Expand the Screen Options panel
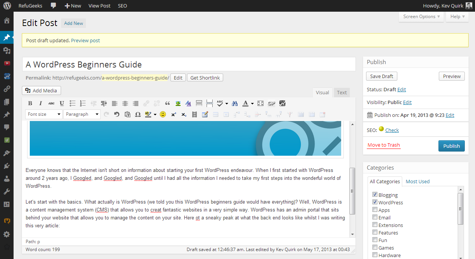 [421, 17]
